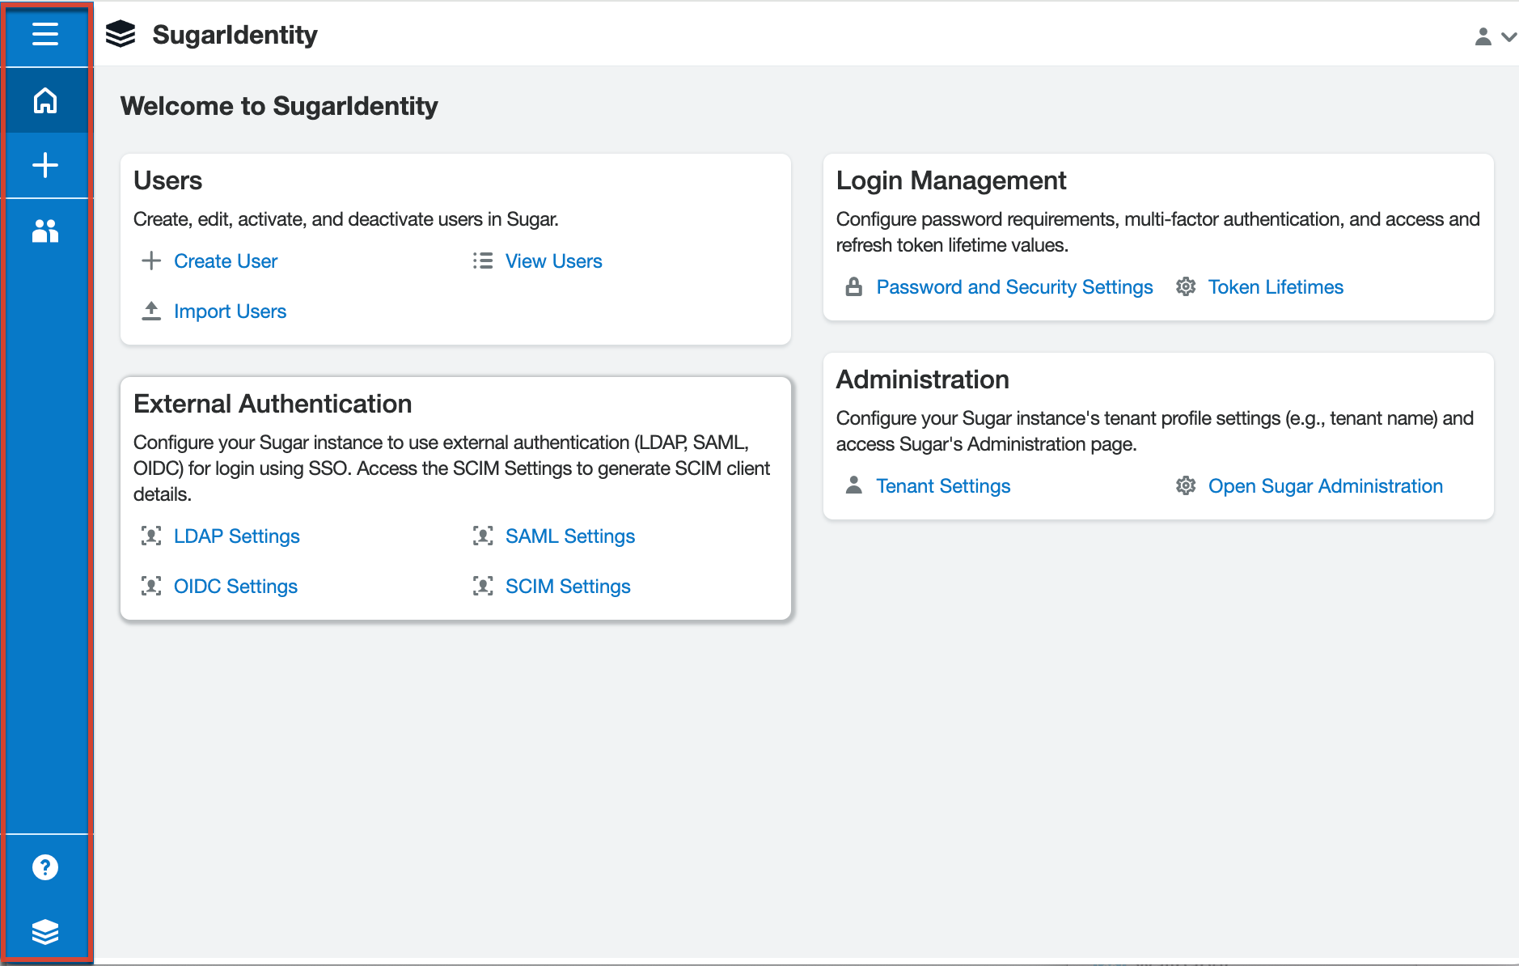
Task: Open Token Lifetimes settings
Action: (1276, 287)
